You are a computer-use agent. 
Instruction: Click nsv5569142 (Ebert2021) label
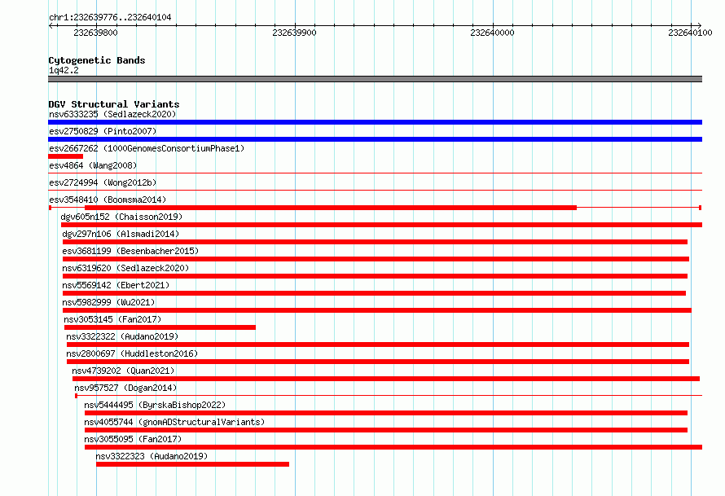[x=116, y=285]
